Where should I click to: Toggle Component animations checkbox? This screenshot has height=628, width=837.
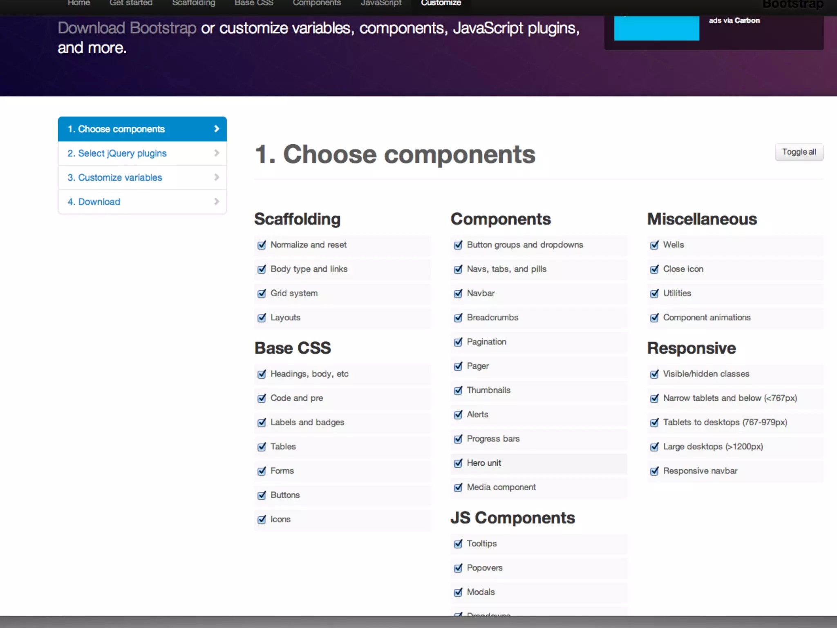click(x=654, y=318)
